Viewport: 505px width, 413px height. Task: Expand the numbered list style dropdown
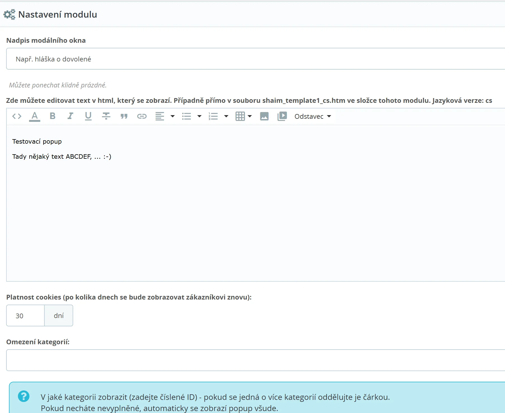pyautogui.click(x=226, y=116)
